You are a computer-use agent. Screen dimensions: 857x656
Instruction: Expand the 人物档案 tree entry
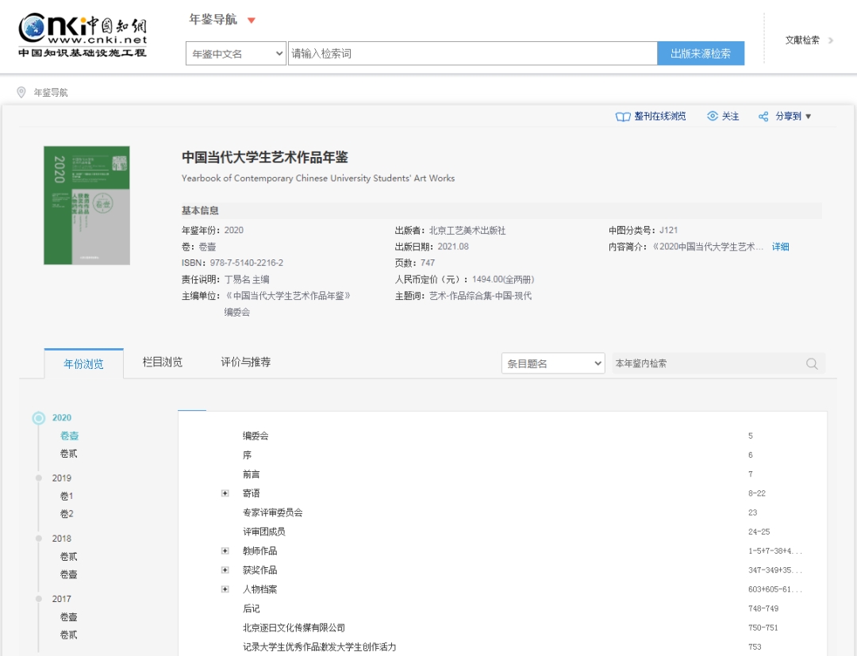point(225,589)
